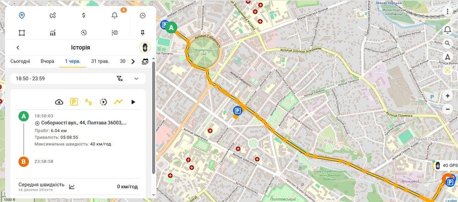Show more dates with right chevron
The image size is (458, 202).
[133, 62]
